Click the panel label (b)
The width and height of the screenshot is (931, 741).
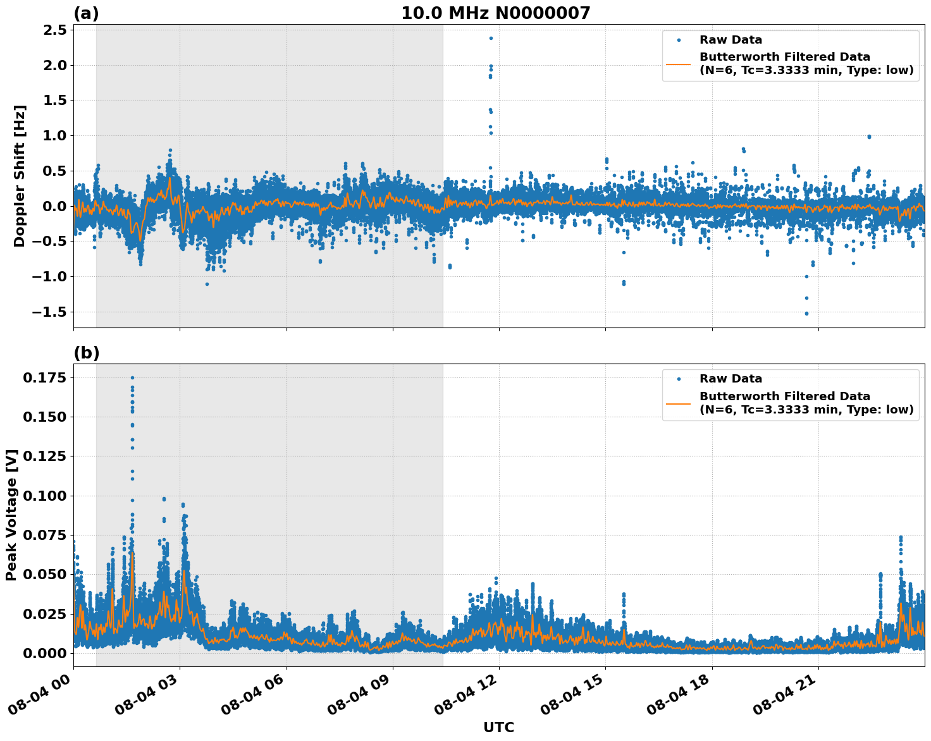coord(87,353)
